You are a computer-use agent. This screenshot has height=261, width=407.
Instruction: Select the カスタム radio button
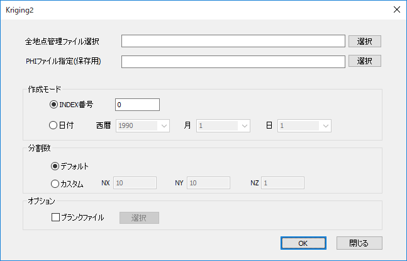click(53, 183)
